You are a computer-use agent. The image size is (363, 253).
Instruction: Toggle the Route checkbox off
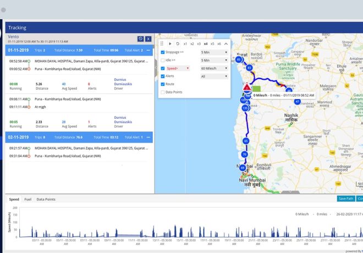coord(163,84)
